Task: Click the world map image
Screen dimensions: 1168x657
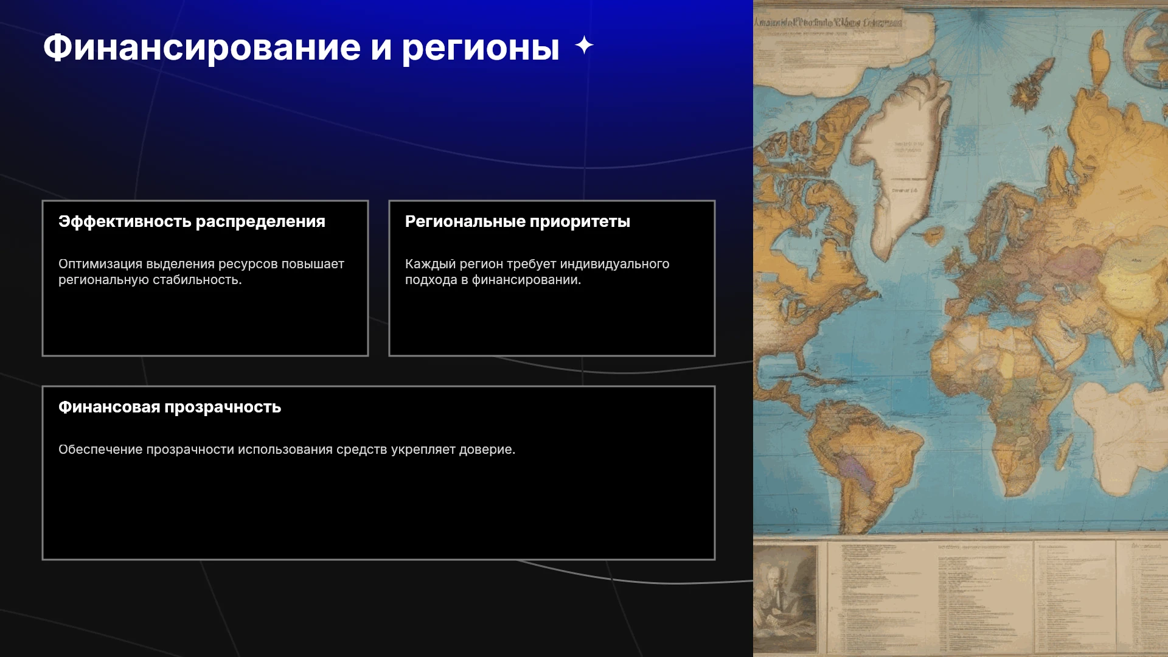Action: [x=961, y=328]
